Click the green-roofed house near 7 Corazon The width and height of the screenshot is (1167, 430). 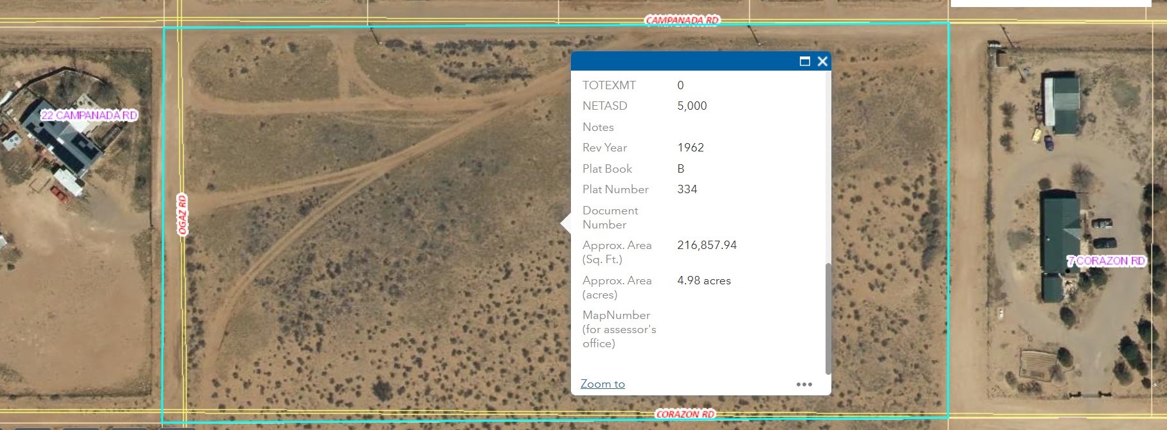pyautogui.click(x=1060, y=225)
